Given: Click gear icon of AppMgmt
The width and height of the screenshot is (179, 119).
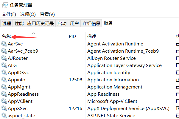Looking at the screenshot, I should click(4, 87).
